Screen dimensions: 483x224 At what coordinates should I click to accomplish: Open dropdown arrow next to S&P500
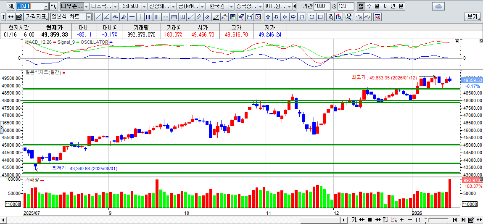144,7
